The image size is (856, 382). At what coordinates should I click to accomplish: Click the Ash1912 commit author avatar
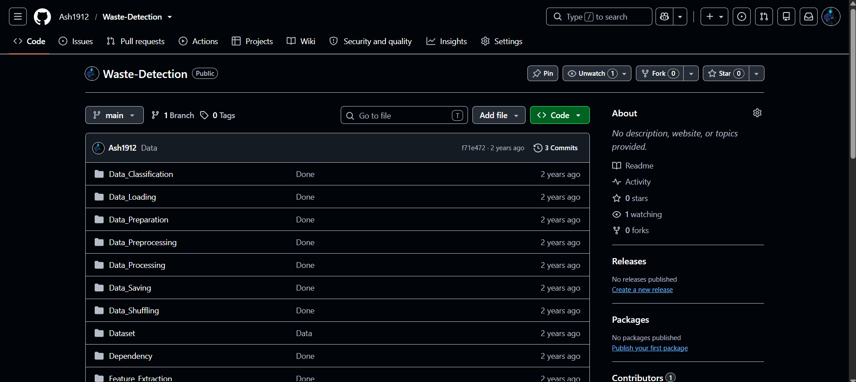(98, 148)
